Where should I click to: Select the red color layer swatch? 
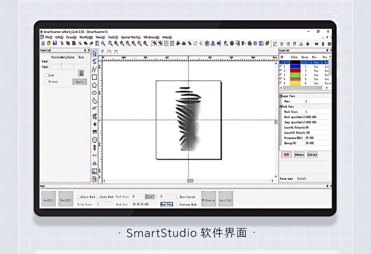click(x=295, y=71)
